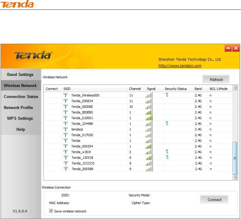Select the Tenda_01703D network
The image size is (241, 219).
point(138,135)
